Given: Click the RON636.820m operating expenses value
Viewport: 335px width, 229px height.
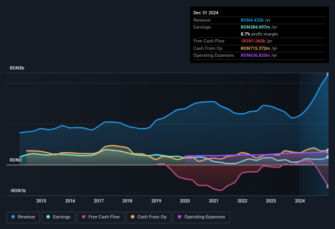Looking at the screenshot, I should (255, 56).
